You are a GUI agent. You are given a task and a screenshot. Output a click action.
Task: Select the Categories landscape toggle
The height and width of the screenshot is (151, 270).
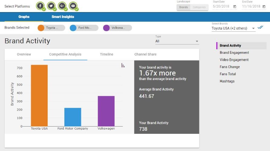click(x=199, y=7)
